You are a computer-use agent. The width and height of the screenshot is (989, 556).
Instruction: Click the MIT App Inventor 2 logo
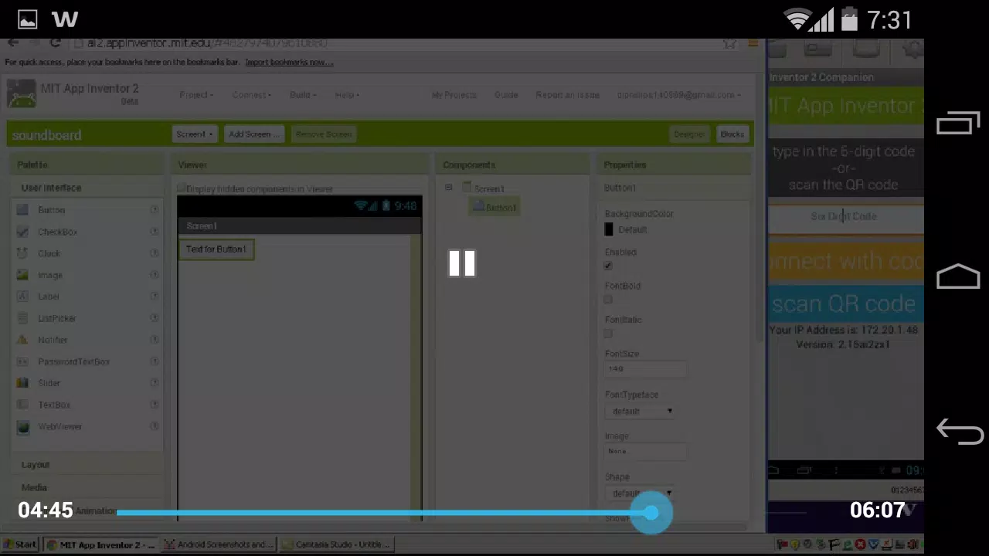point(21,94)
